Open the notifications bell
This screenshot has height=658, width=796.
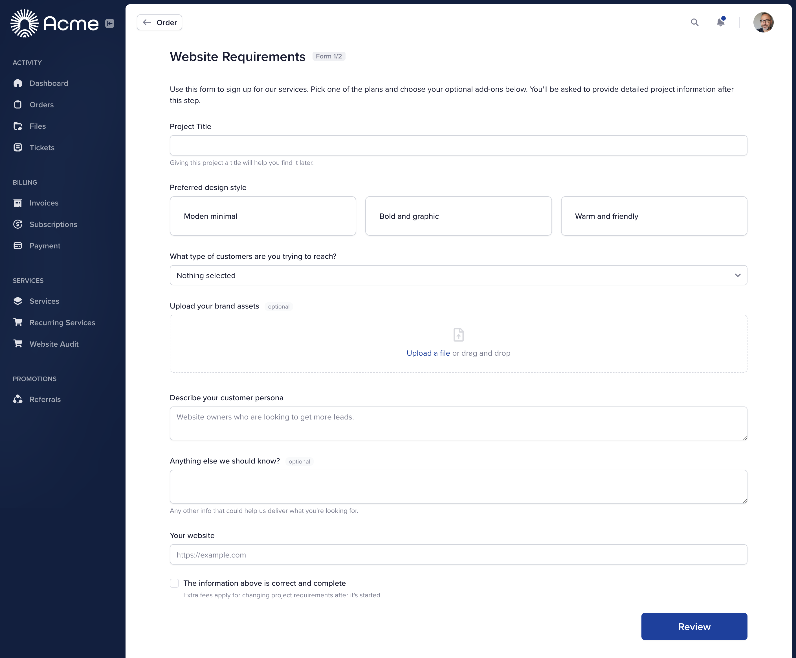(x=721, y=22)
